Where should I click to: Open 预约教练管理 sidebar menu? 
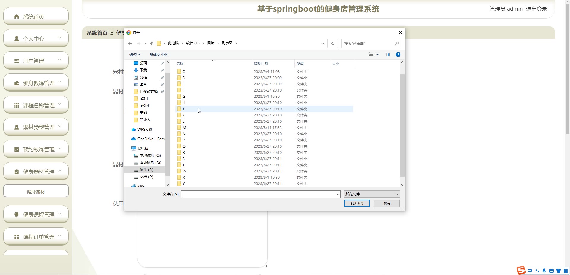click(x=36, y=149)
